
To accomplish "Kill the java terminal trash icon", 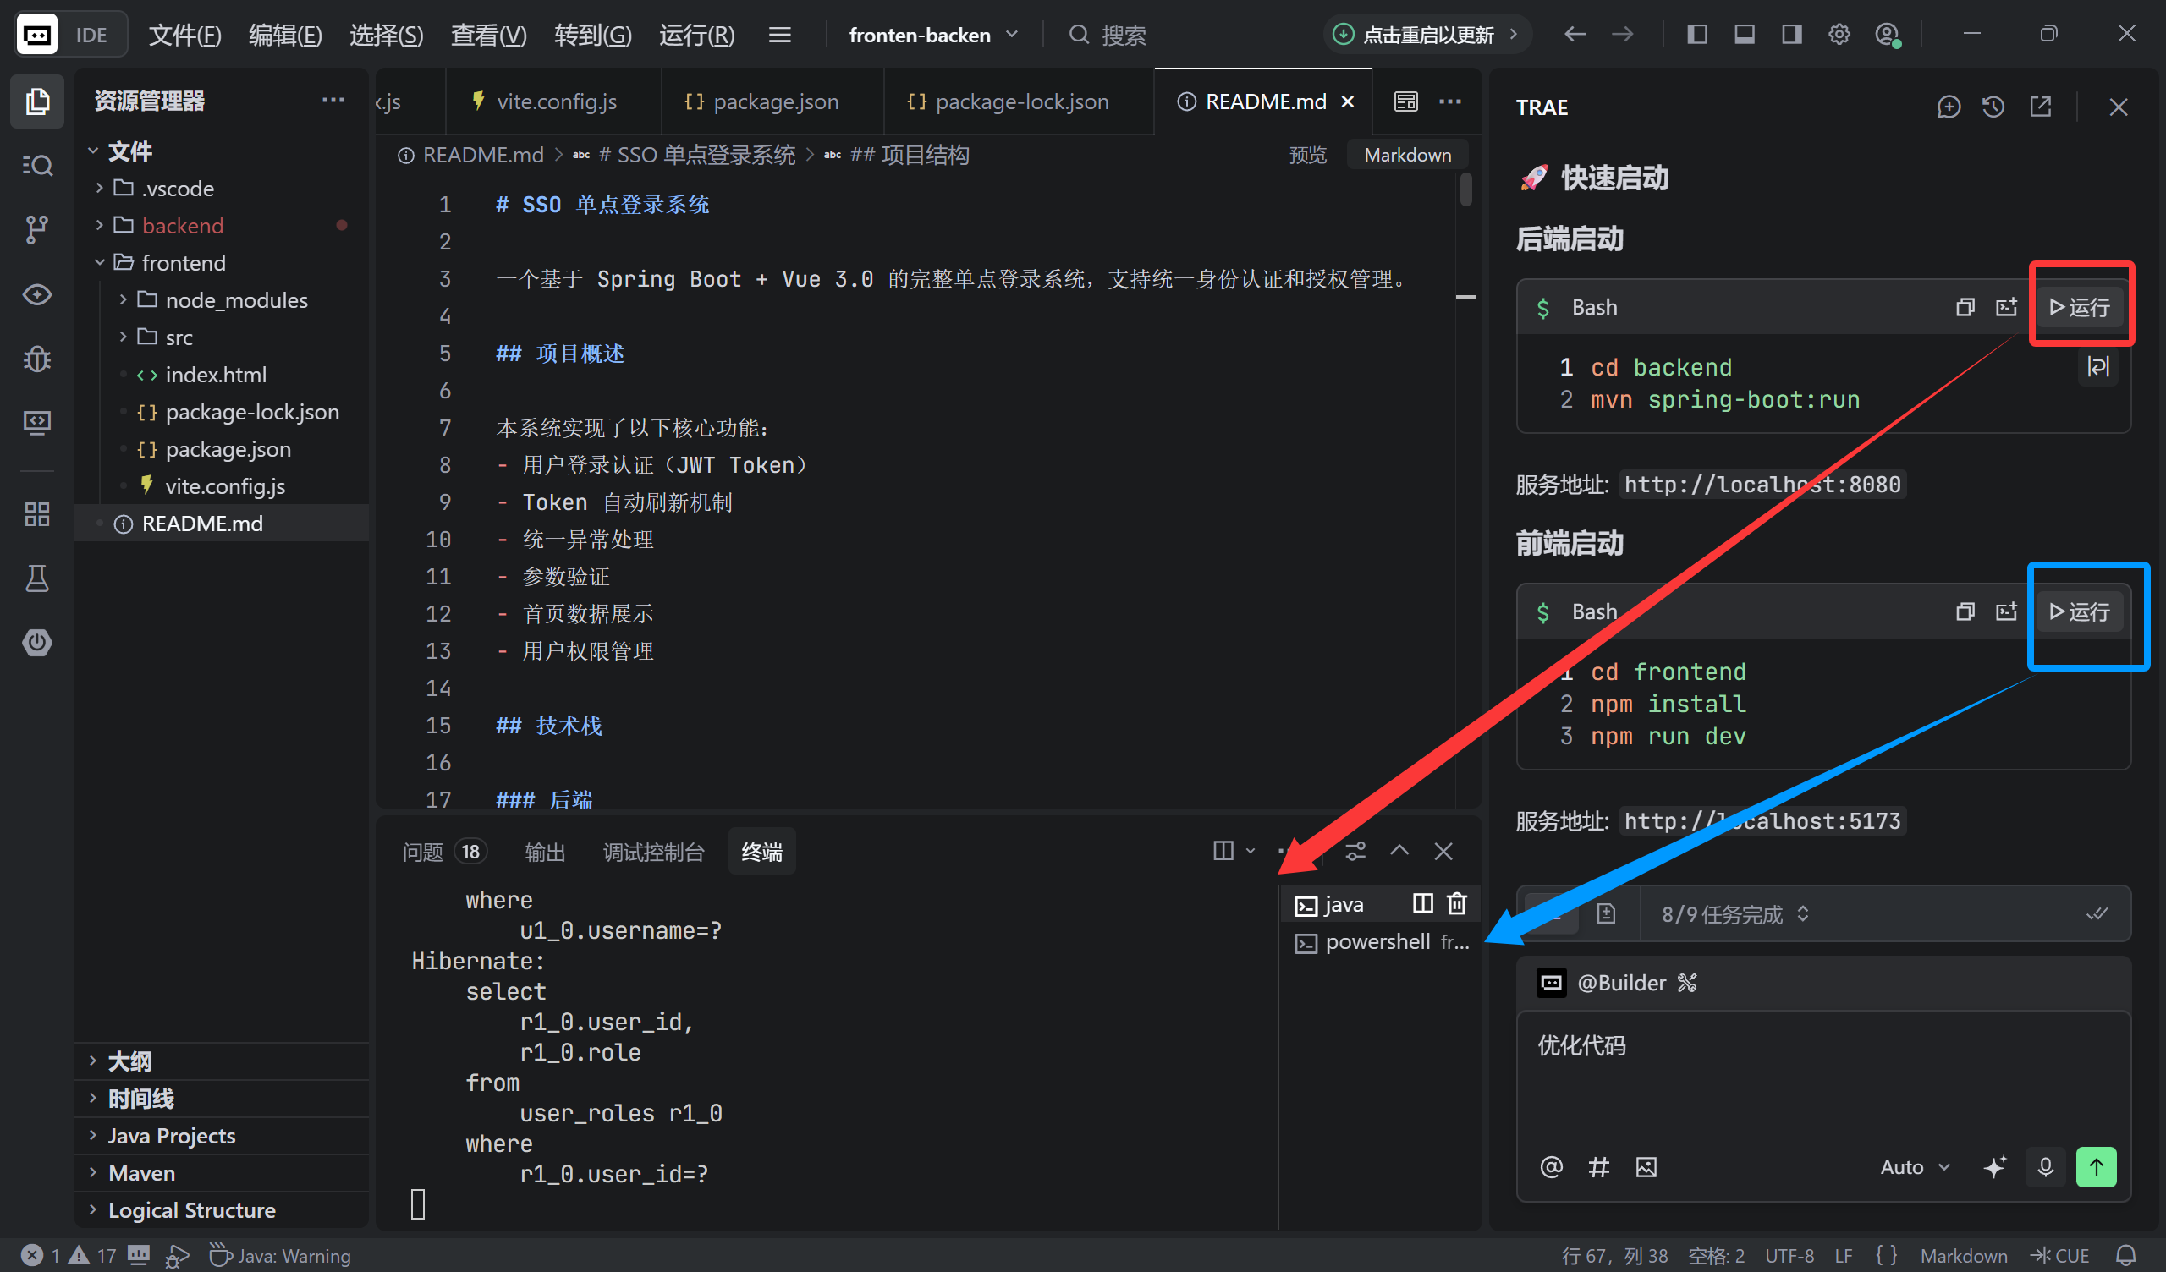I will tap(1457, 903).
